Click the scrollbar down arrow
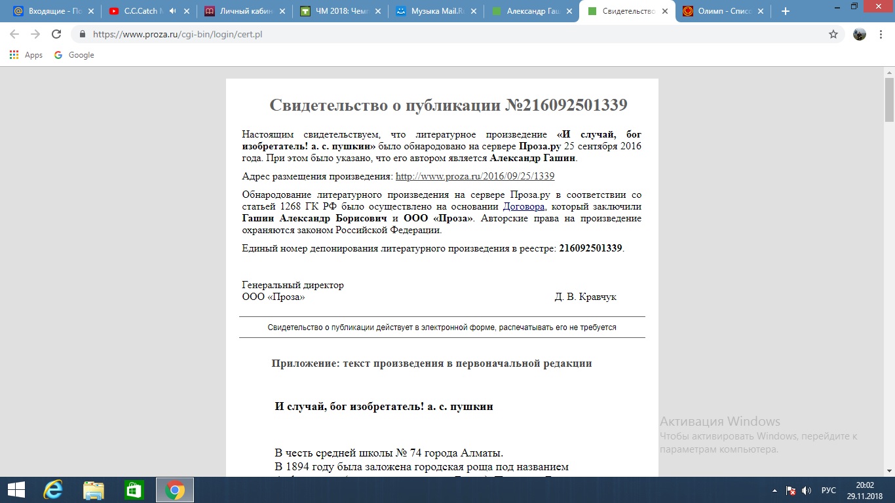Screen dimensions: 895x503 [x=889, y=470]
